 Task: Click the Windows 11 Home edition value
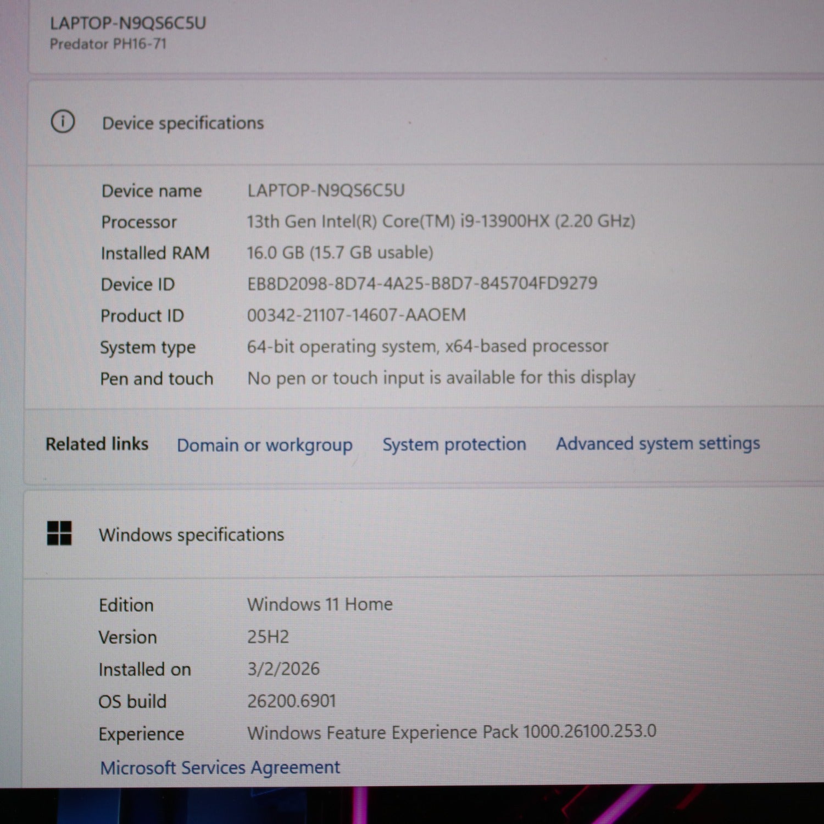coord(320,604)
